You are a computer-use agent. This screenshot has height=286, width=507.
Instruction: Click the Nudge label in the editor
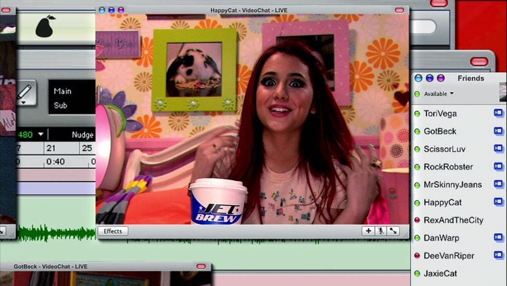pyautogui.click(x=83, y=135)
